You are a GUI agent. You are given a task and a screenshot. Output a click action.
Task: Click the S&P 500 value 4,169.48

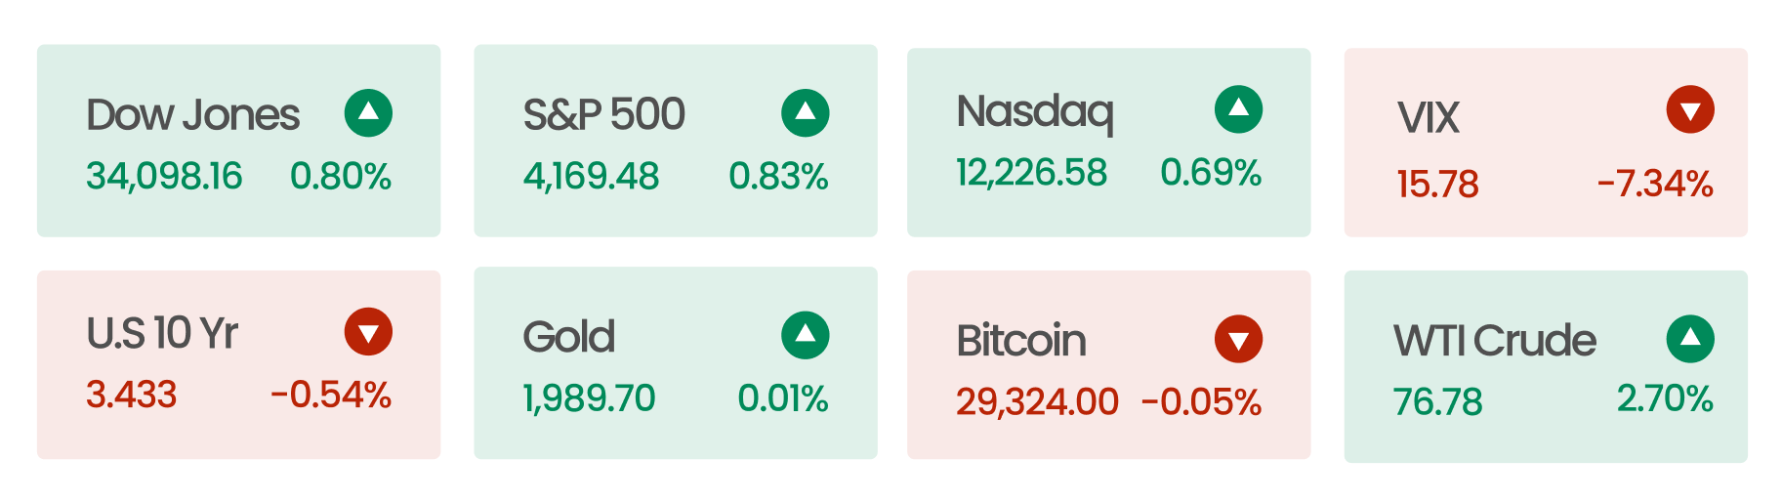(x=592, y=176)
